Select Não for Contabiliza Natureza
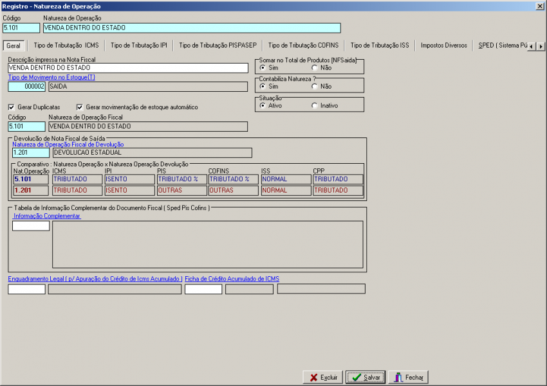 click(315, 86)
